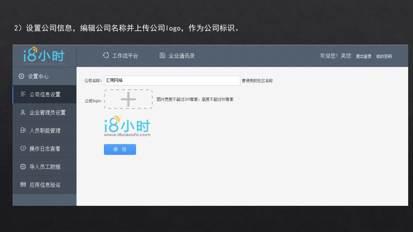Click the 要使用的社区名称 hint text
Viewport: 413px width, 232px height.
coord(257,81)
